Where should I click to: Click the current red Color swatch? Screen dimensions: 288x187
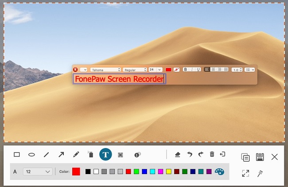click(76, 171)
